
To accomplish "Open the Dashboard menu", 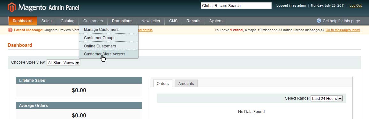I will pos(23,21).
